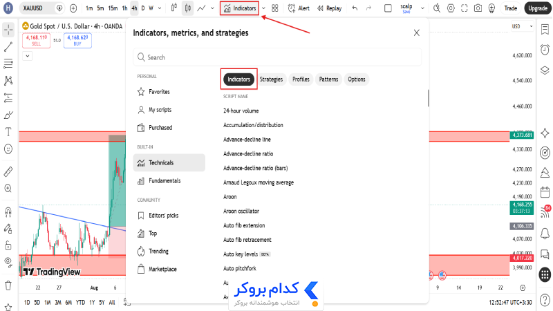
Task: Open the Purchased scripts section
Action: point(169,128)
